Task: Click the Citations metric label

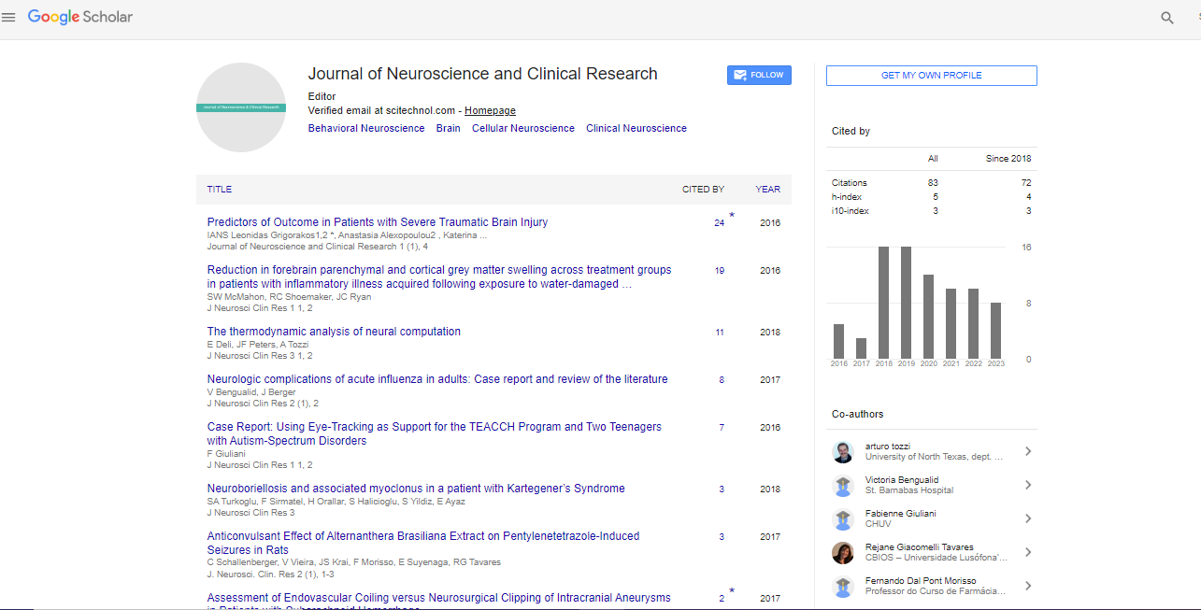Action: click(850, 183)
